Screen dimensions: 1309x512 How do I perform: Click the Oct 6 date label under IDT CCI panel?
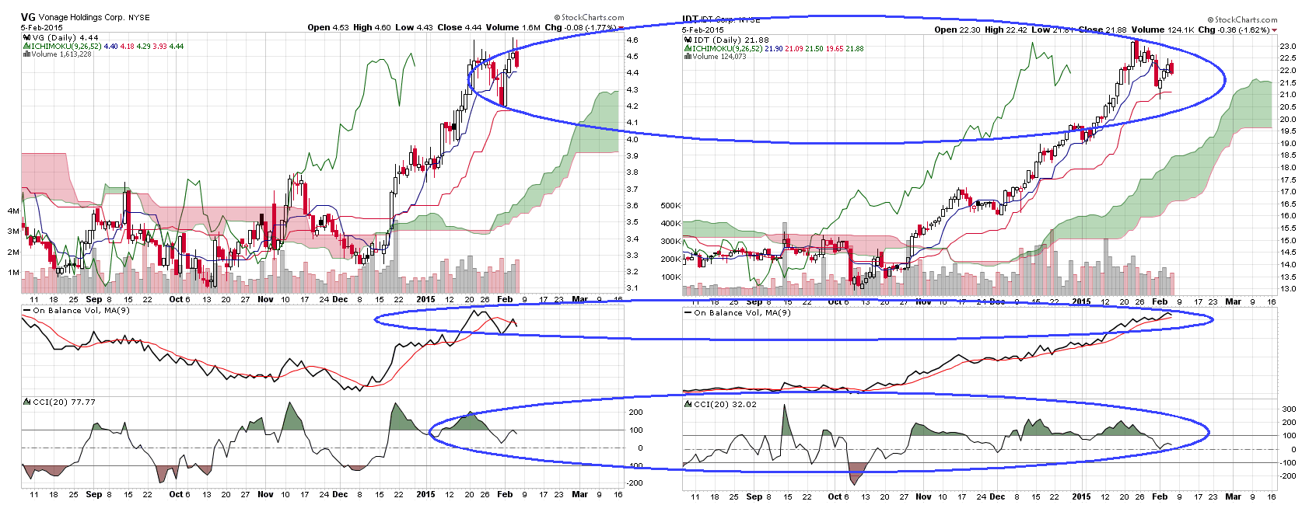[840, 496]
